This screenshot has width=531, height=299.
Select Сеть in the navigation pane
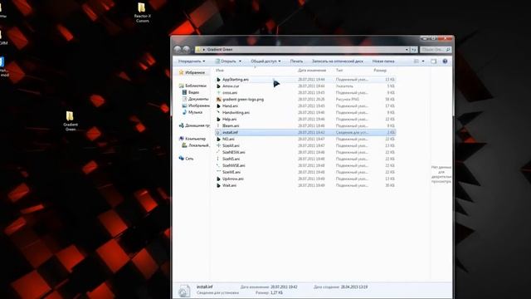pos(186,159)
